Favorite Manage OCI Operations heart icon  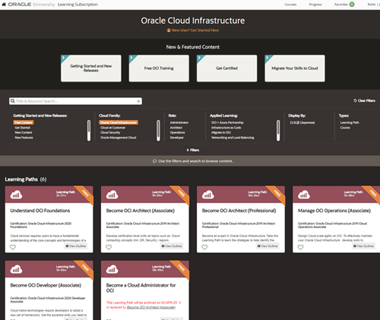300,247
